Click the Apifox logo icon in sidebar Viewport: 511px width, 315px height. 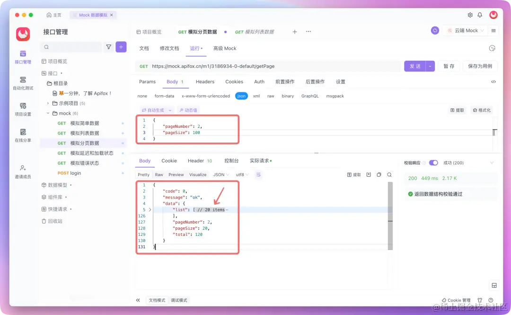point(23,34)
